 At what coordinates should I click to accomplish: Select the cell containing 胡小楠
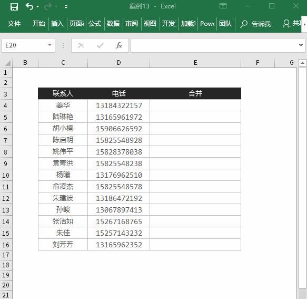(63, 129)
